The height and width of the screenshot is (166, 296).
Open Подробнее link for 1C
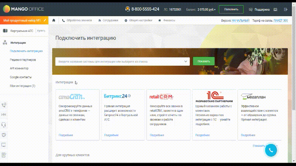click(x=202, y=135)
